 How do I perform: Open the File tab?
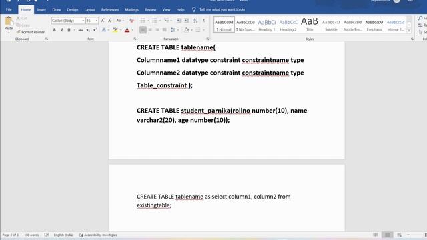point(9,9)
